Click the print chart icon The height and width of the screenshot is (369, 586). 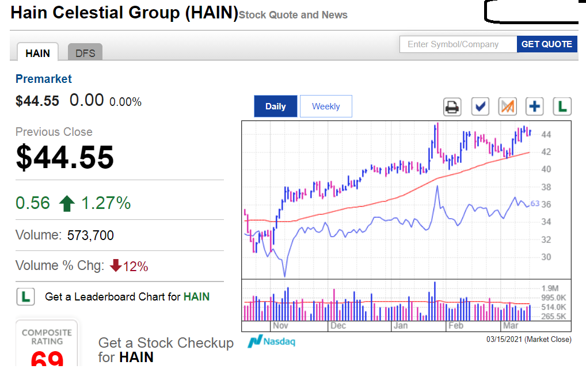(452, 107)
